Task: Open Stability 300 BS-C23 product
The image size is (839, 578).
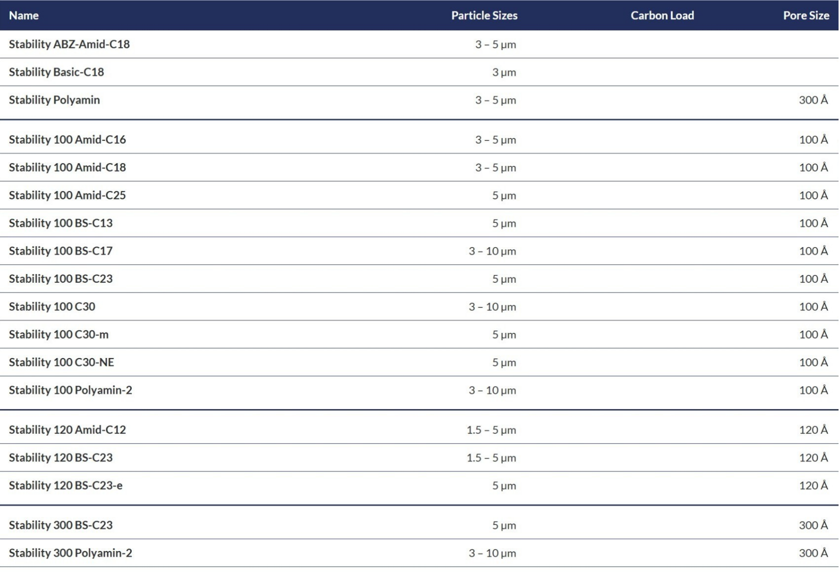Action: (60, 525)
